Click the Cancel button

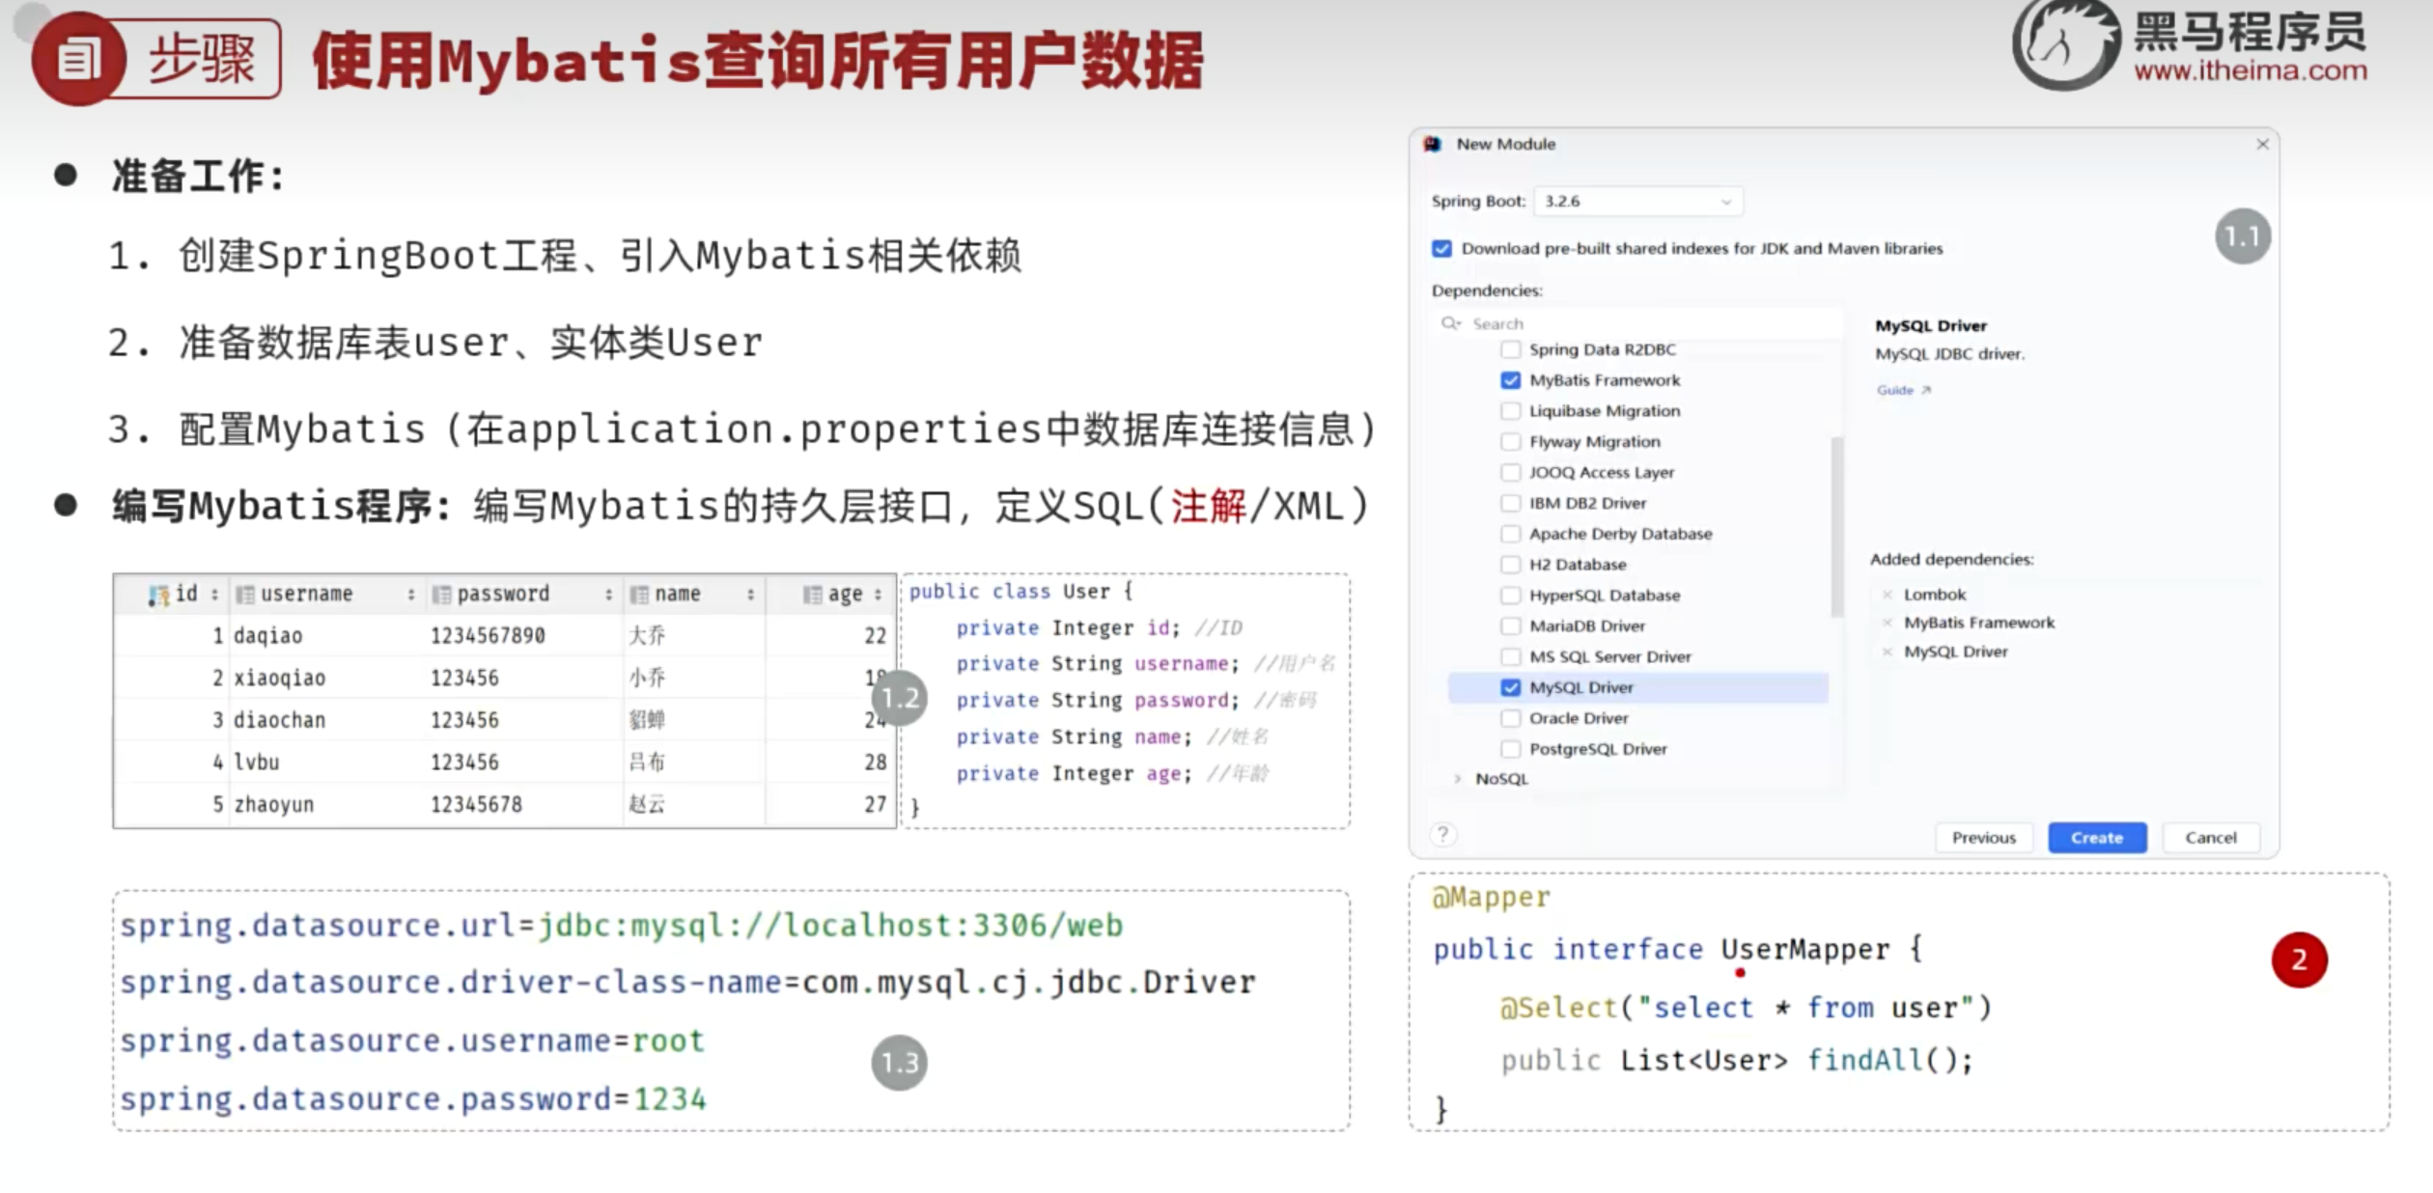coord(2211,838)
